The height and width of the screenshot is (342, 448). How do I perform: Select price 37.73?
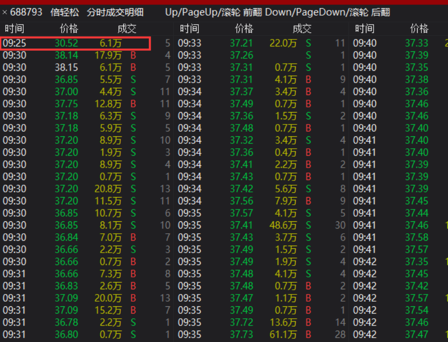click(x=242, y=334)
